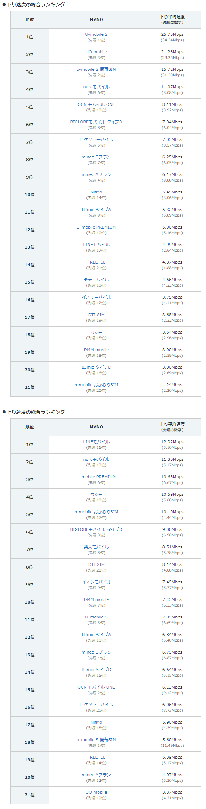Click the b-mobile S 開幕SIM link ranked 3rd in download

(96, 69)
